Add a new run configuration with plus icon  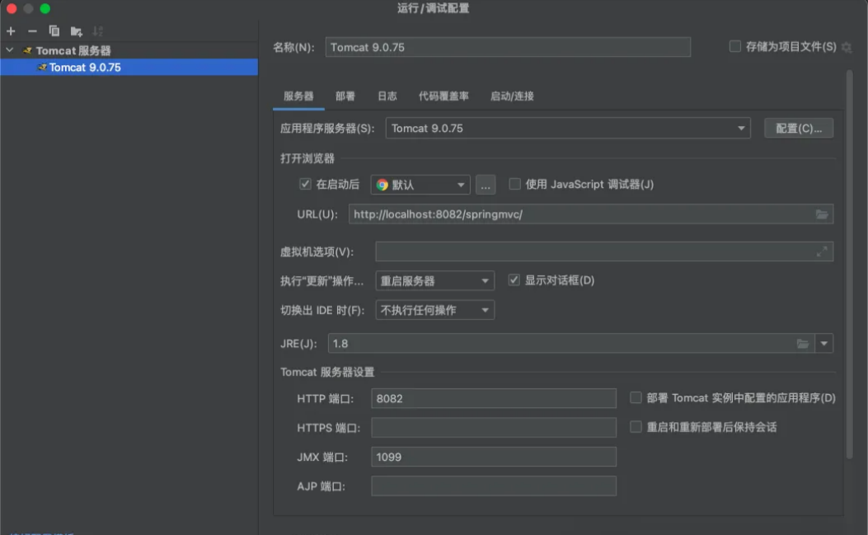coord(11,31)
